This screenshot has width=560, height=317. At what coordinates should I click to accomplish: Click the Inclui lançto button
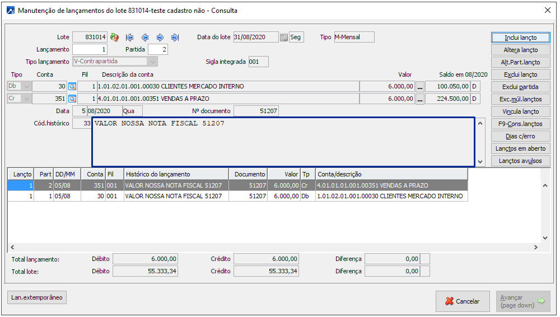520,38
